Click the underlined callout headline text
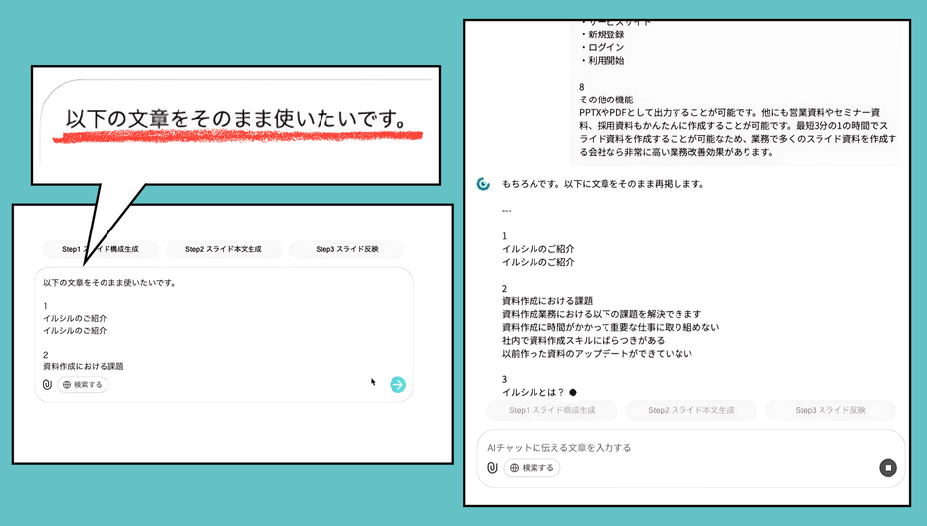 [237, 120]
